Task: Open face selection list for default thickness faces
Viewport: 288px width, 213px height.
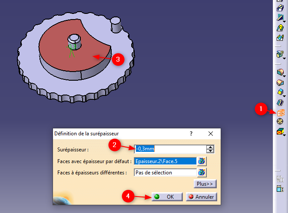Action: tap(202, 161)
